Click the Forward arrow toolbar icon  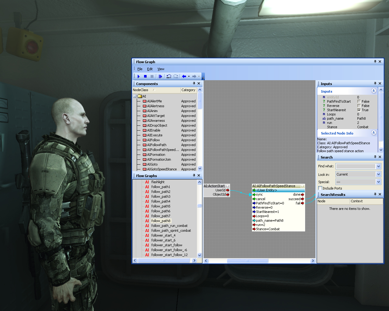(x=194, y=77)
